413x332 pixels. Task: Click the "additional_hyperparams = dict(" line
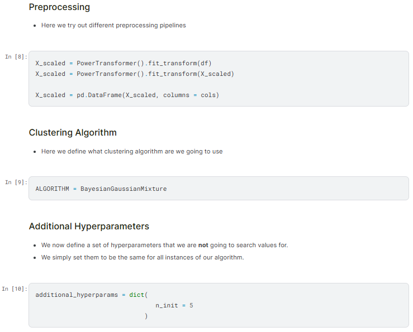tap(91, 295)
